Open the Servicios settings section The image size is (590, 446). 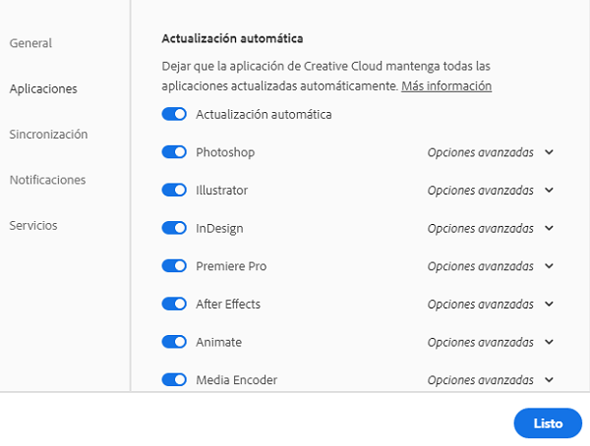(33, 225)
